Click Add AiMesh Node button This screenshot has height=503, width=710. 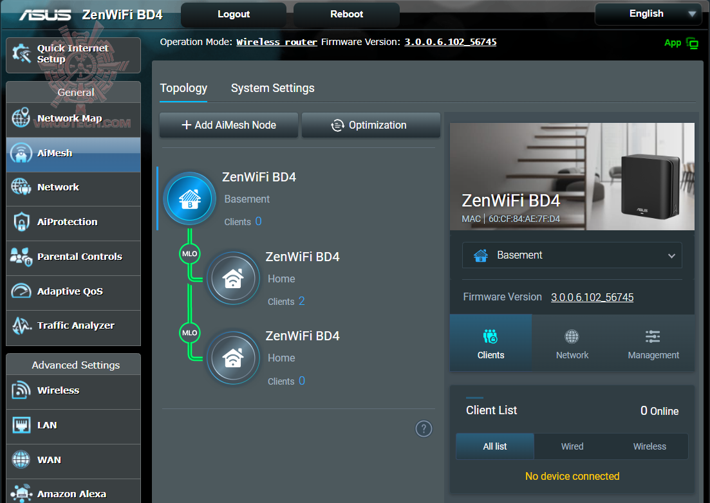229,125
